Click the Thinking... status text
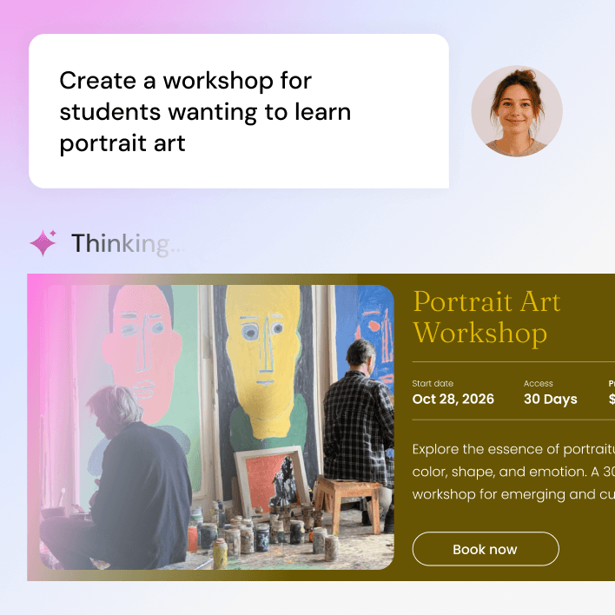Image resolution: width=615 pixels, height=615 pixels. tap(127, 243)
